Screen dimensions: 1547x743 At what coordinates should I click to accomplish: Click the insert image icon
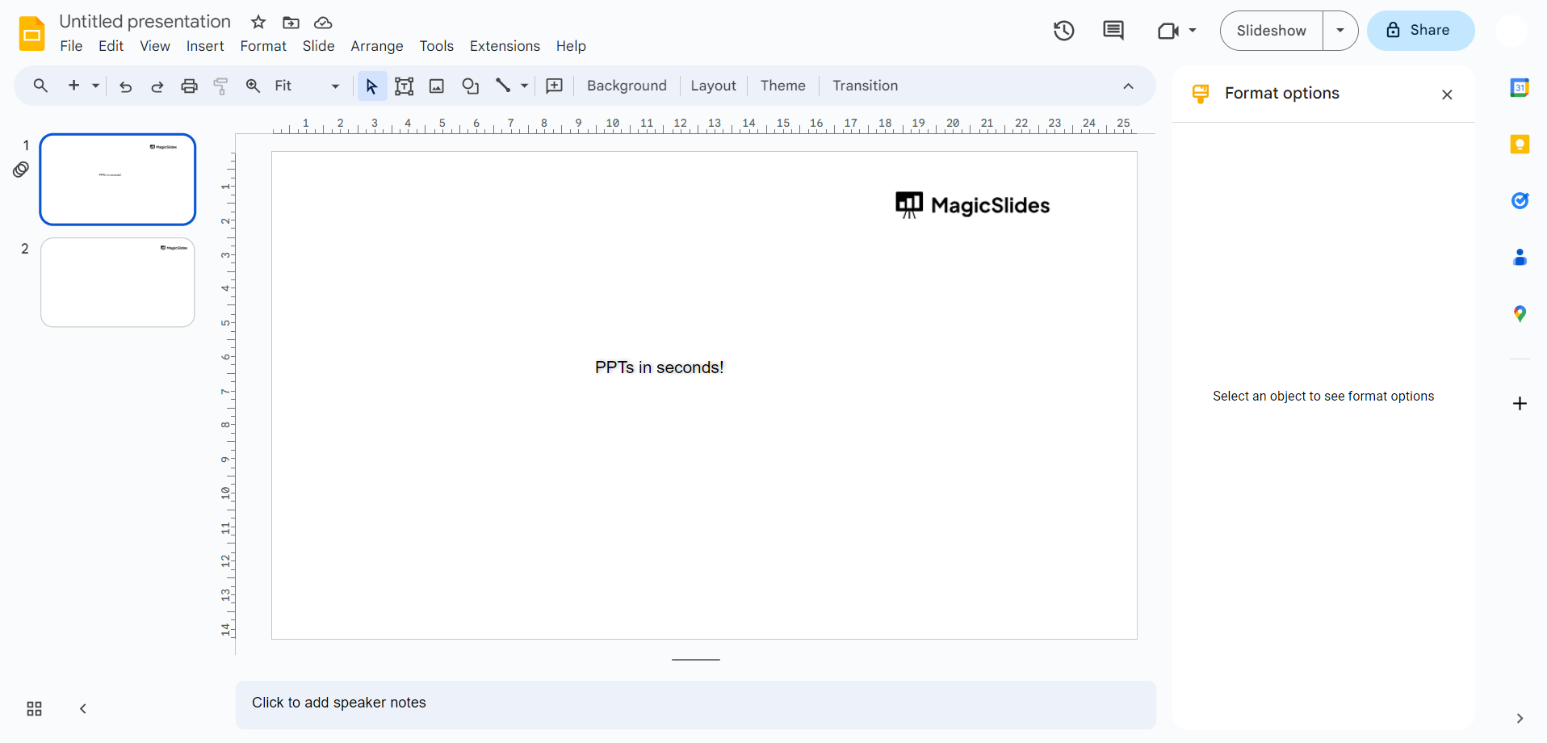437,86
